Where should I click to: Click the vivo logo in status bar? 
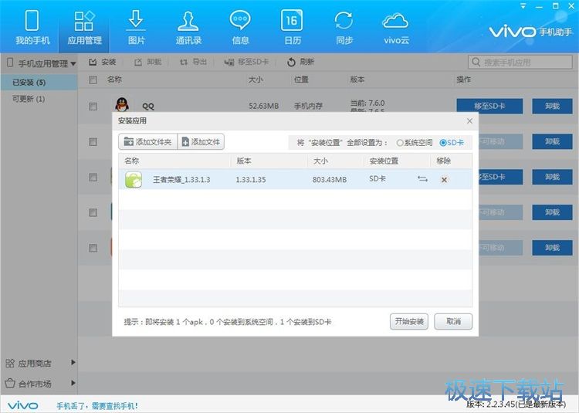click(x=23, y=405)
